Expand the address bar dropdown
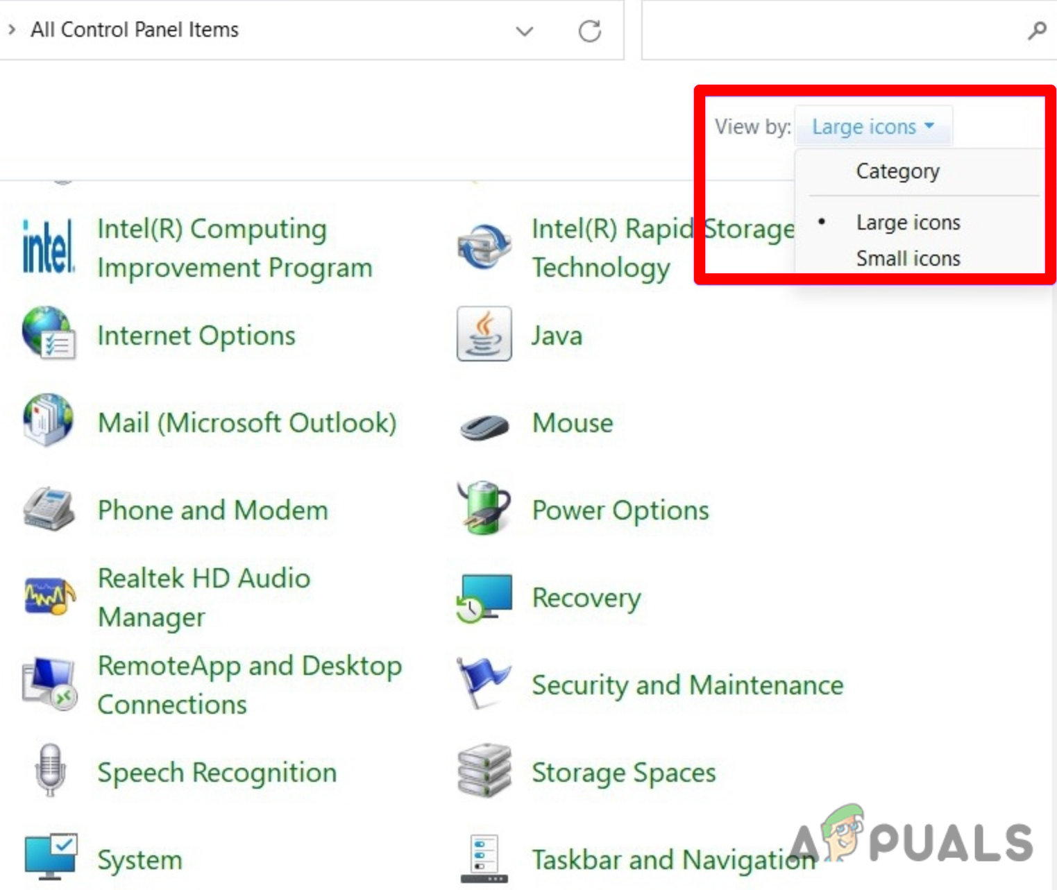Viewport: 1057px width, 890px height. [x=525, y=31]
